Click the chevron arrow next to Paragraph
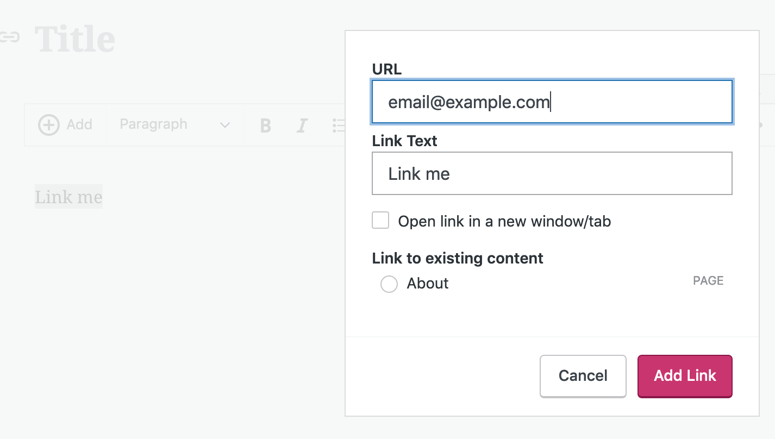The image size is (775, 439). pos(224,126)
